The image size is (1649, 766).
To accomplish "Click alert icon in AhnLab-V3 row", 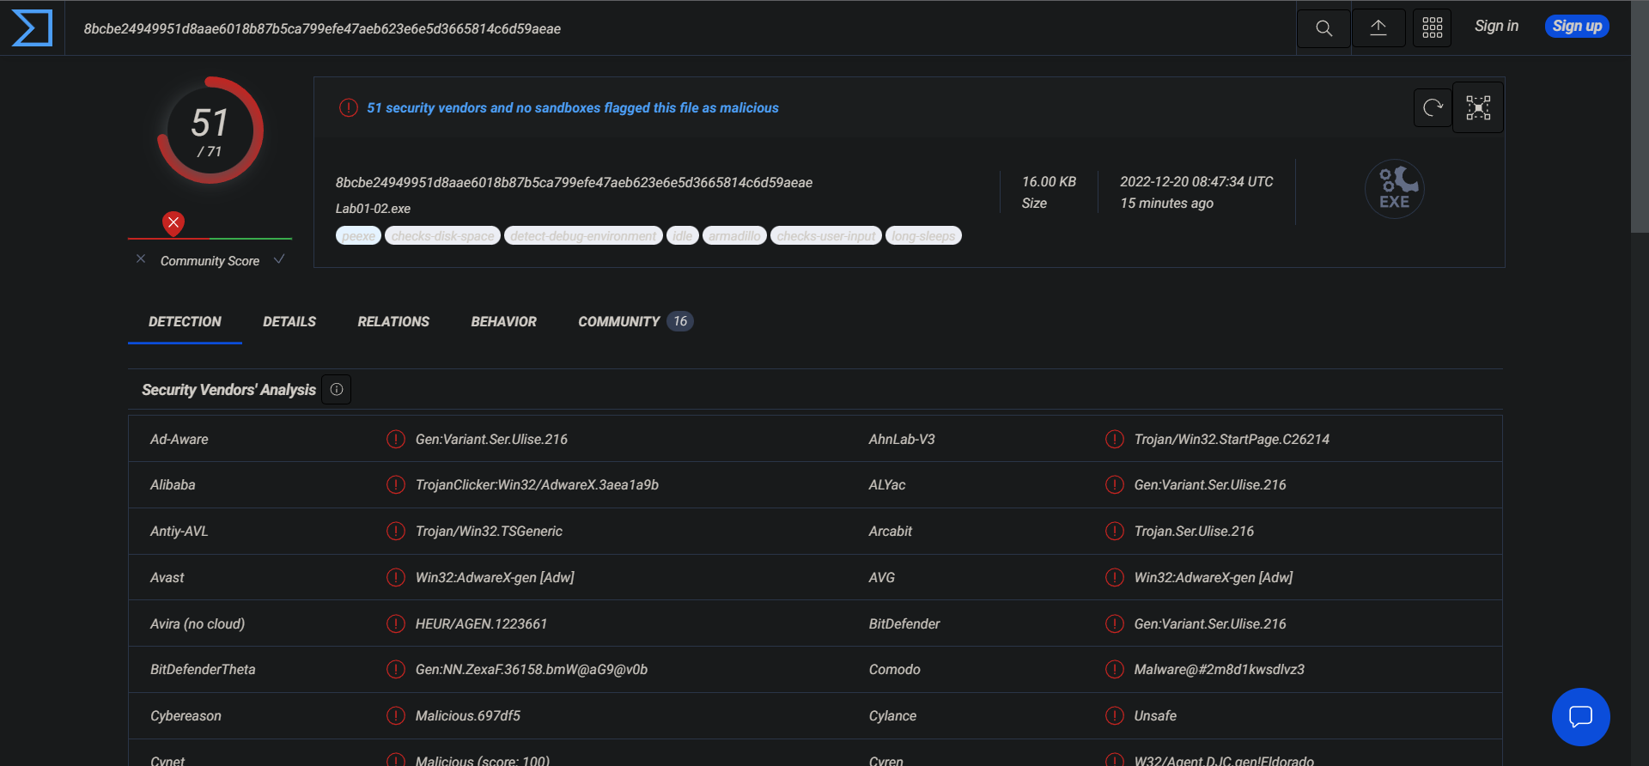I will 1115,439.
